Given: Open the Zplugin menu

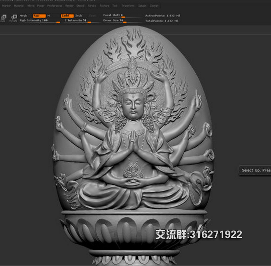Looking at the screenshot, I should pos(142,6).
